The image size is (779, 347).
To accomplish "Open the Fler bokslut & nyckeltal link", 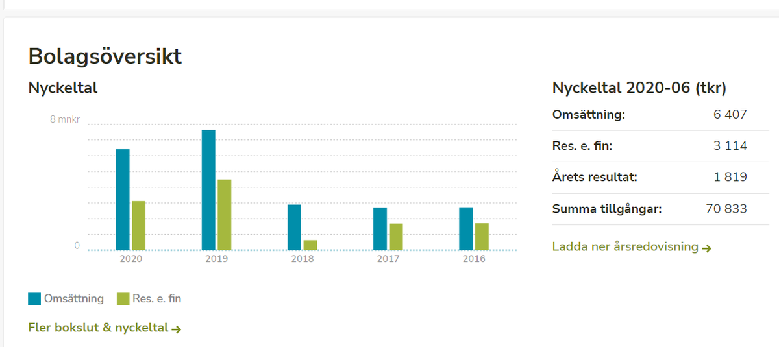I will click(105, 328).
